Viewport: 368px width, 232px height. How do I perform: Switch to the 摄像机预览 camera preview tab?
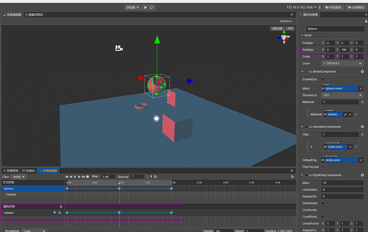tap(34, 15)
